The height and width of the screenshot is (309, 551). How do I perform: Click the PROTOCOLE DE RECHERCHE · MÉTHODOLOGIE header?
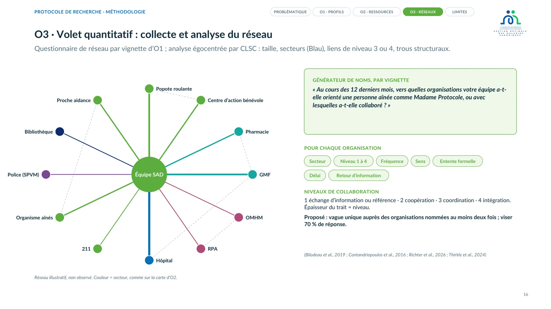click(90, 12)
